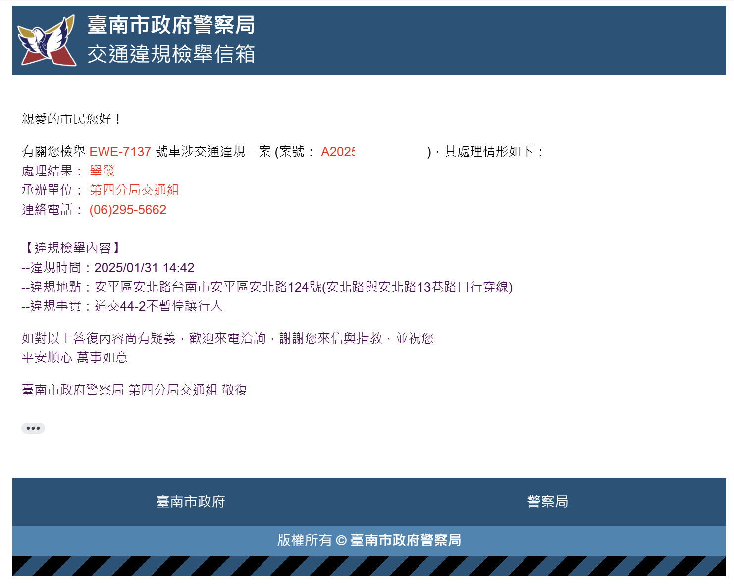This screenshot has width=734, height=584.
Task: Click the result value 舉發
Action: coord(103,171)
